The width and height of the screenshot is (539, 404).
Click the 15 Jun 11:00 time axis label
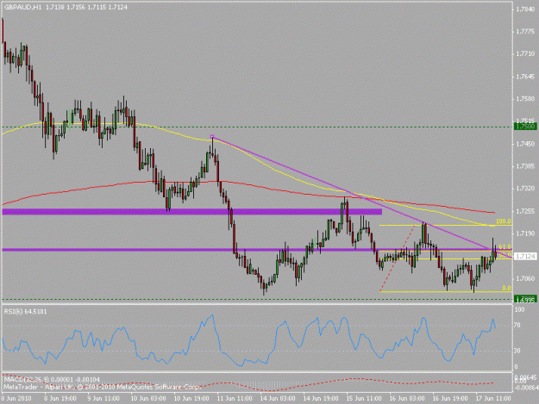[364, 399]
